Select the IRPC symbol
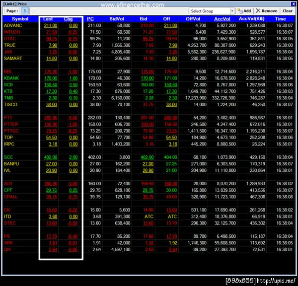298x286 pixels. (9, 144)
